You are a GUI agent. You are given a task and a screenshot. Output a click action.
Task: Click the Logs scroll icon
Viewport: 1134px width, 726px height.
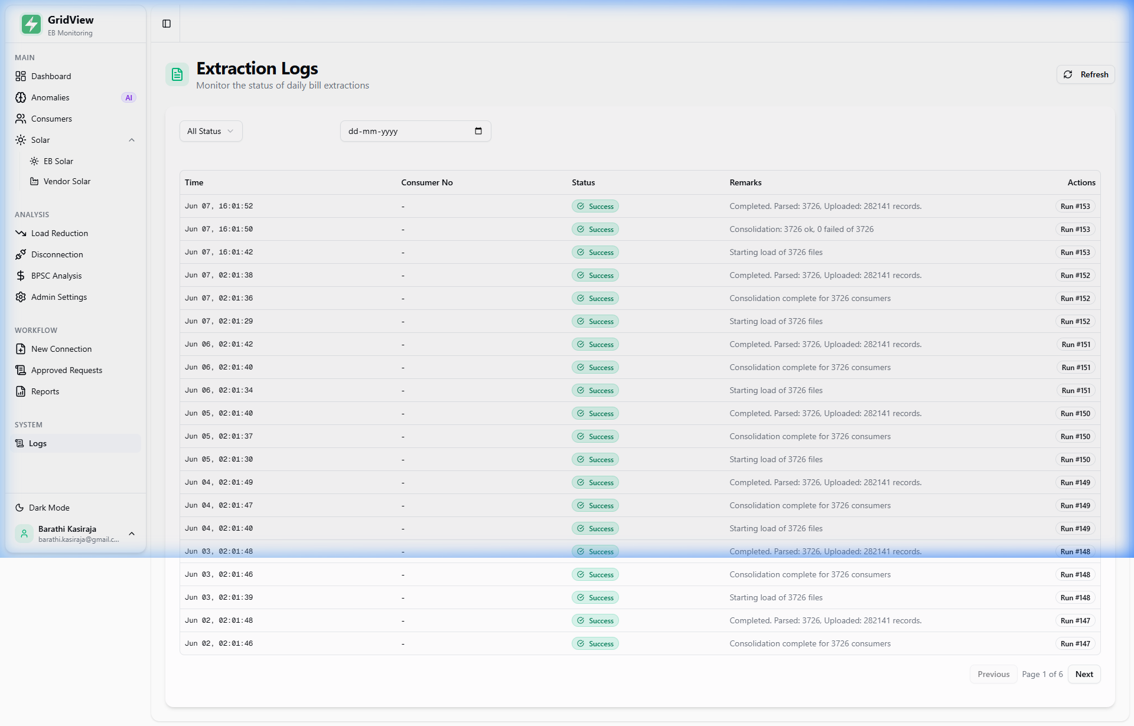pyautogui.click(x=19, y=443)
